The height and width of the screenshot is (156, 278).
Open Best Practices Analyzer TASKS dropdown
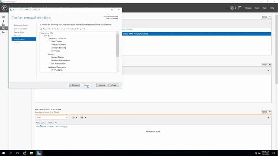pyautogui.click(x=266, y=112)
